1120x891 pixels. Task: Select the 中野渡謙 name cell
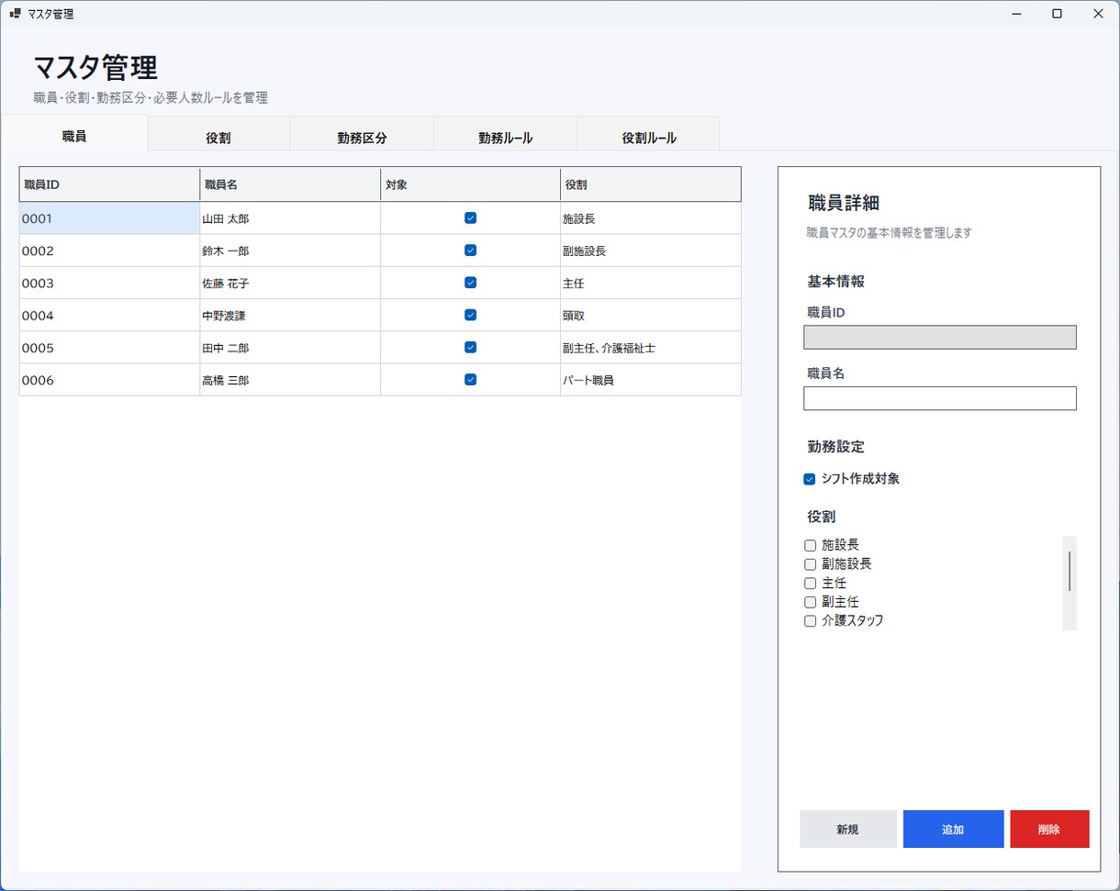tap(290, 315)
